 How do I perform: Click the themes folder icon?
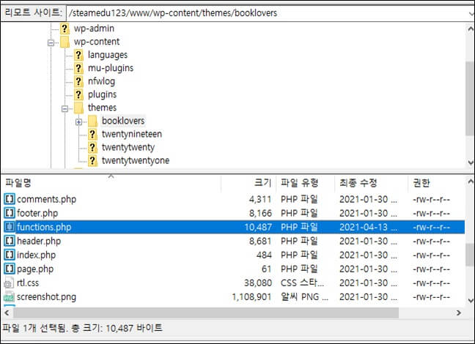point(78,108)
